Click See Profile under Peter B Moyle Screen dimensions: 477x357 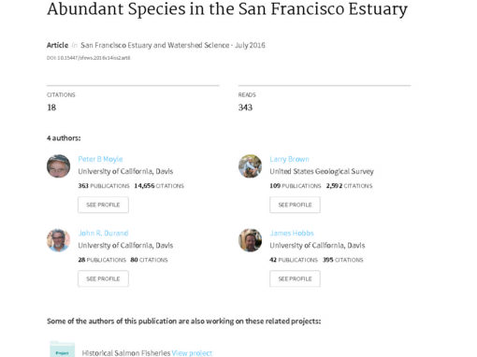tap(103, 205)
